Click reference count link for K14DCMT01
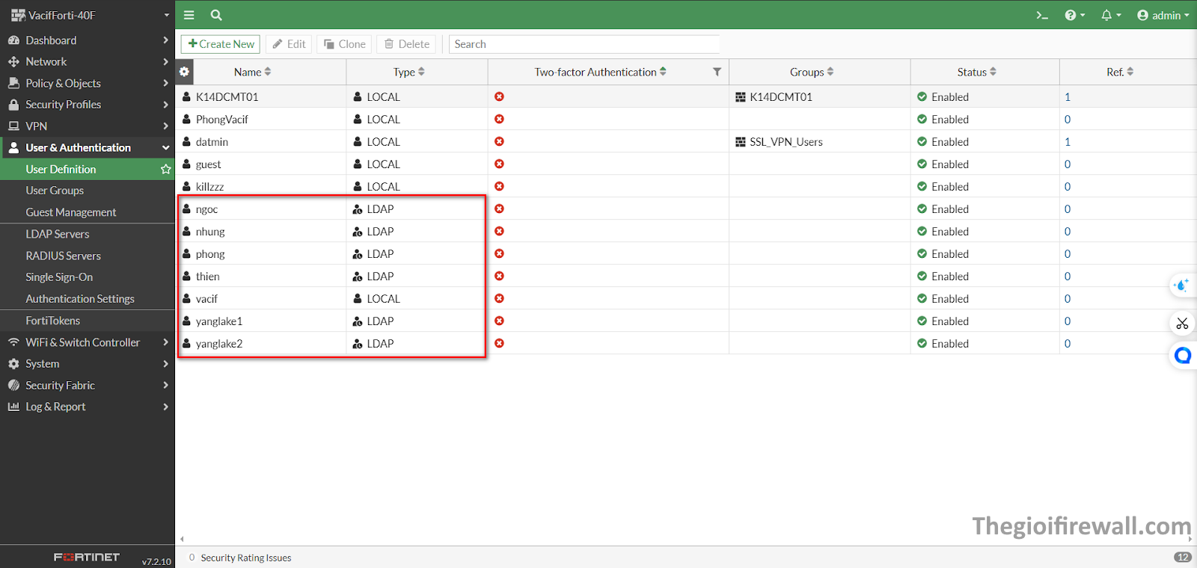1197x568 pixels. click(x=1068, y=97)
